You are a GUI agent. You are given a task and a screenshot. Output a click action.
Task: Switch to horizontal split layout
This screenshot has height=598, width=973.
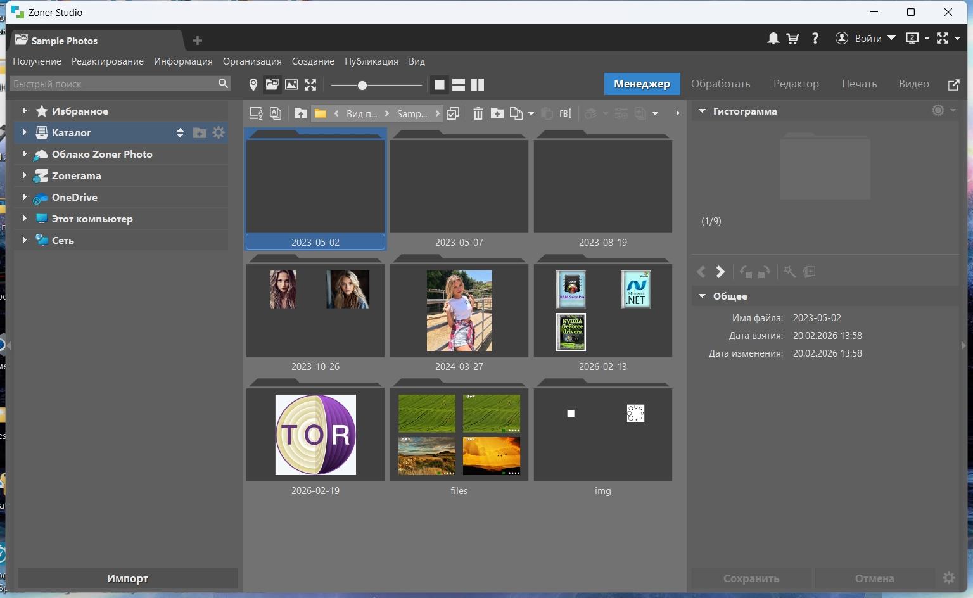click(x=459, y=85)
